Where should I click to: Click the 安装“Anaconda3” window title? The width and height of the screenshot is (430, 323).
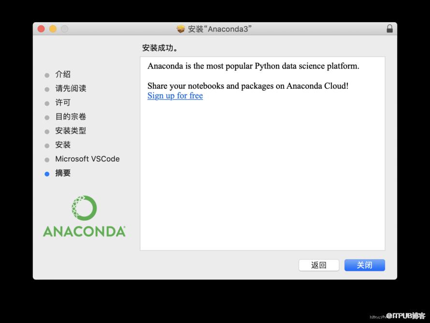tap(219, 29)
